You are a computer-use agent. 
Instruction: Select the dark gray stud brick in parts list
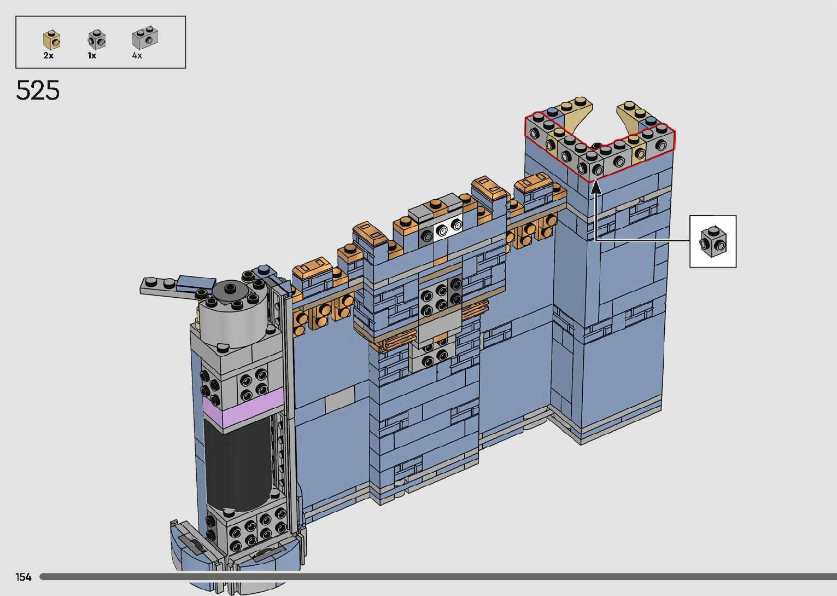(x=96, y=39)
